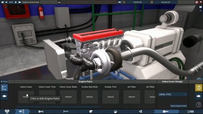
Task: Click the Valve Cover Design header
Action: point(172,82)
